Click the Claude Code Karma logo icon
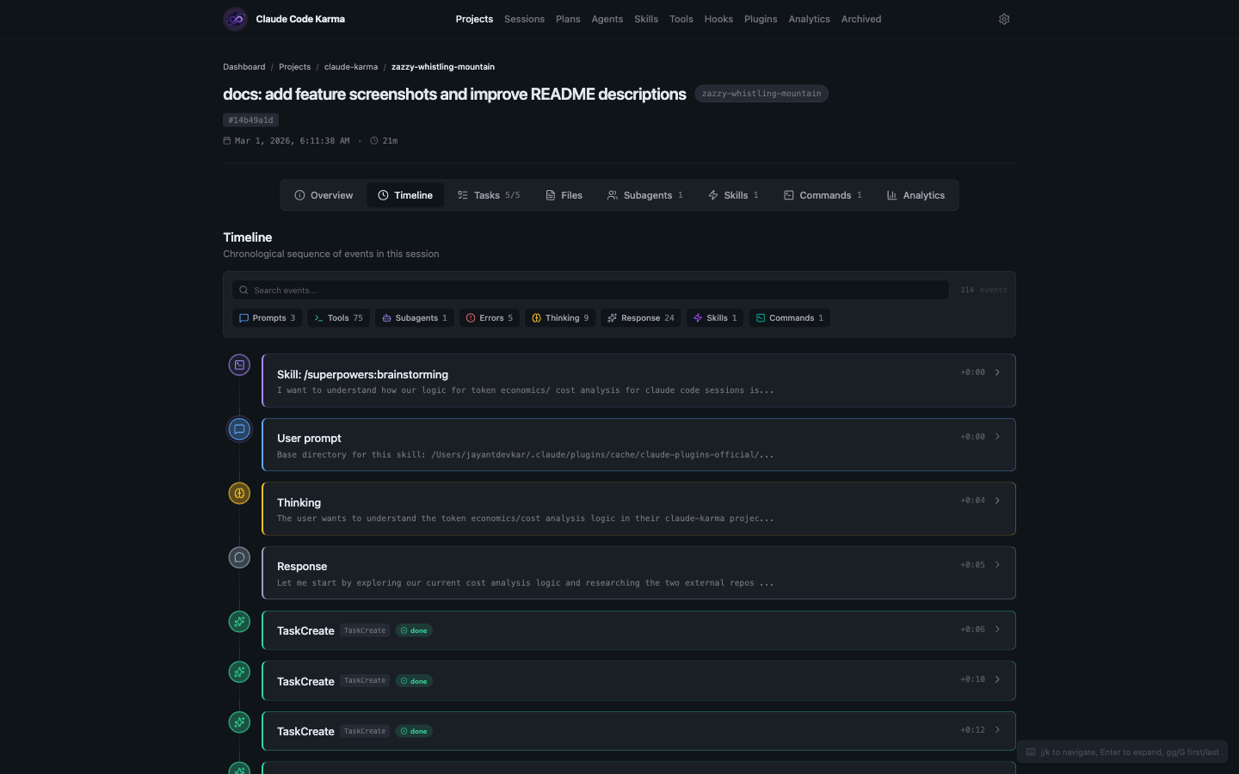 pos(235,19)
